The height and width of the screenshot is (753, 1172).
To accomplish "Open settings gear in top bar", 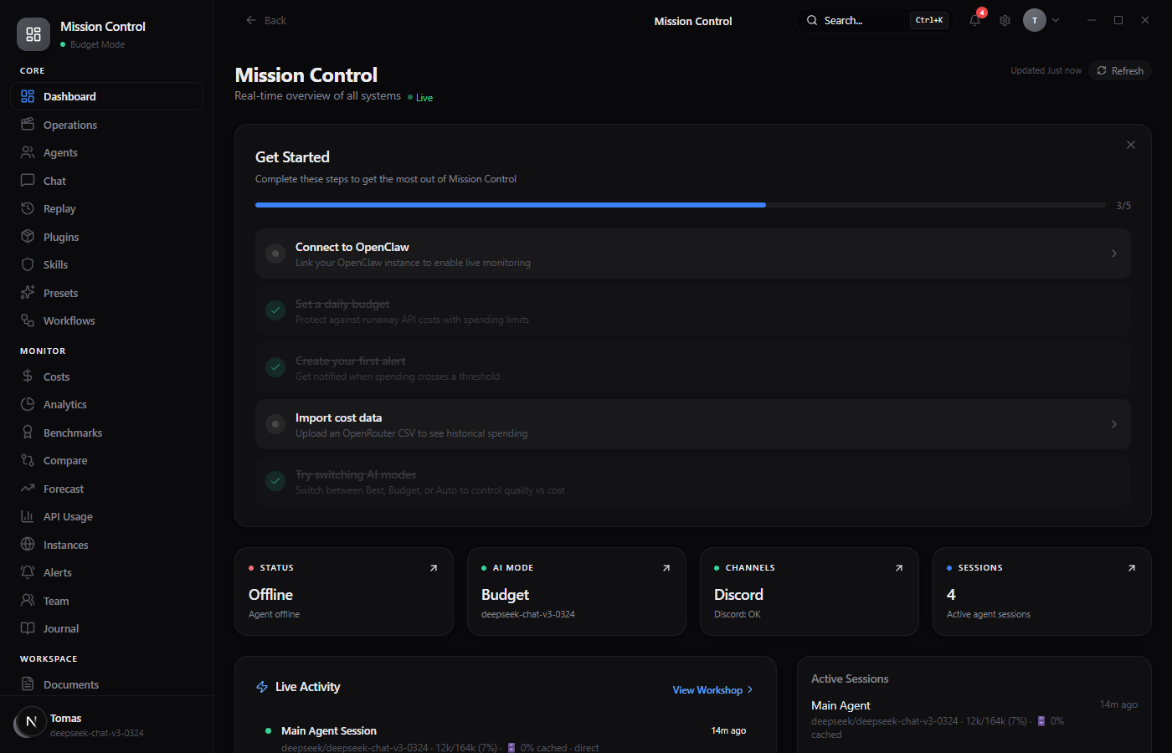I will coord(1005,20).
